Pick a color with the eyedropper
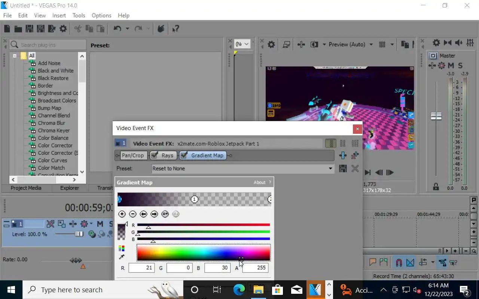This screenshot has width=479, height=299. point(121,257)
